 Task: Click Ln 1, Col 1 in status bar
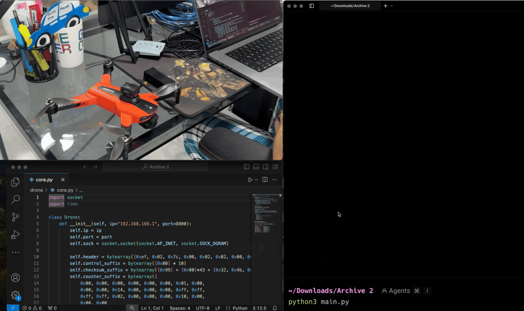point(152,308)
